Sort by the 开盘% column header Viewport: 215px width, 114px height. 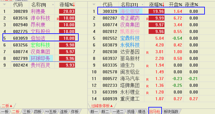click(175, 5)
